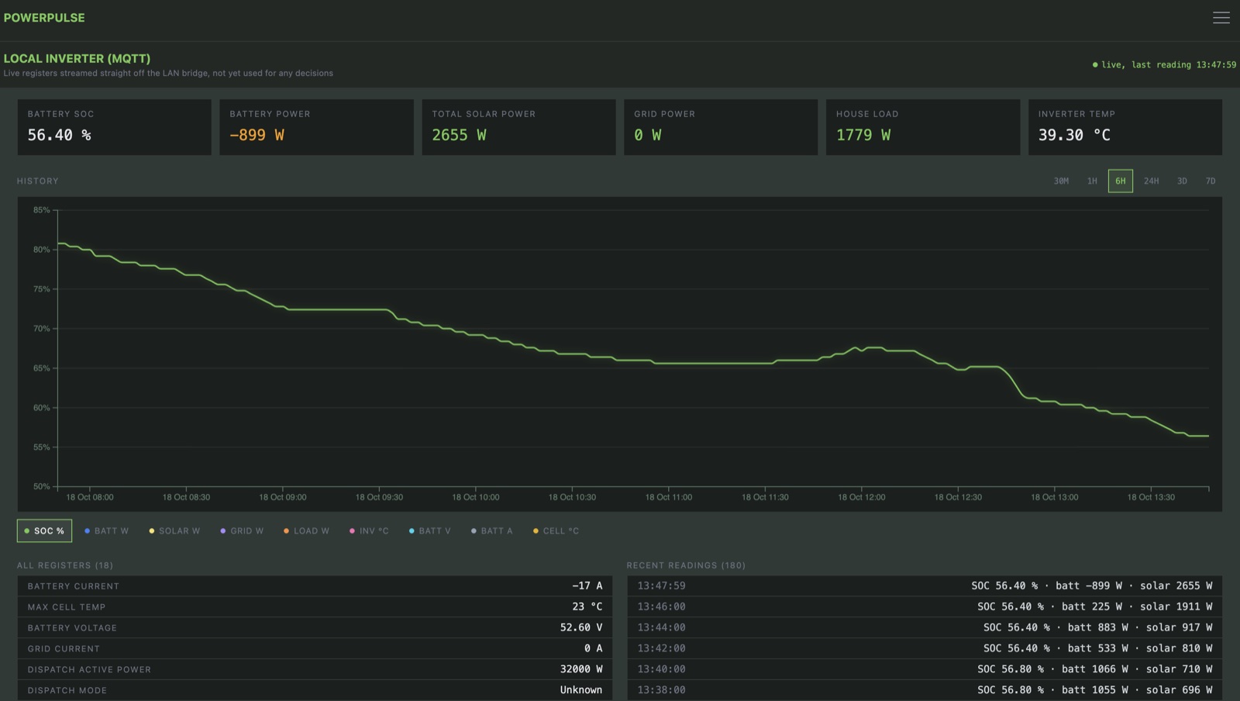Show the CELL °C chart series
Image resolution: width=1240 pixels, height=701 pixels.
[x=556, y=531]
